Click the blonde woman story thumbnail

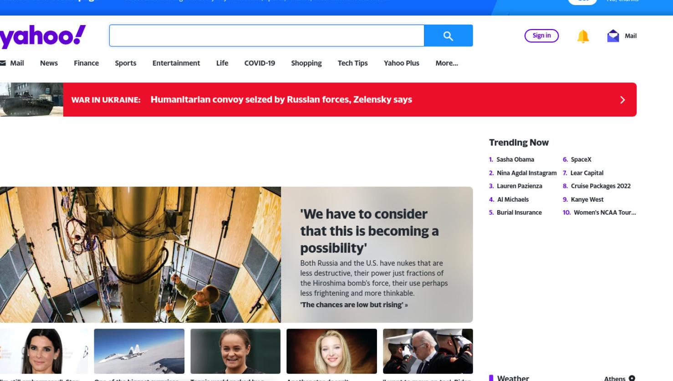[x=331, y=351]
